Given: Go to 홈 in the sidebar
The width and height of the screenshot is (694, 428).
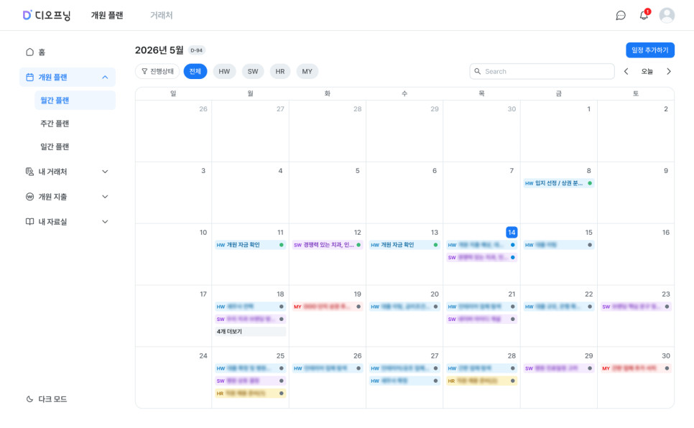Looking at the screenshot, I should tap(35, 52).
